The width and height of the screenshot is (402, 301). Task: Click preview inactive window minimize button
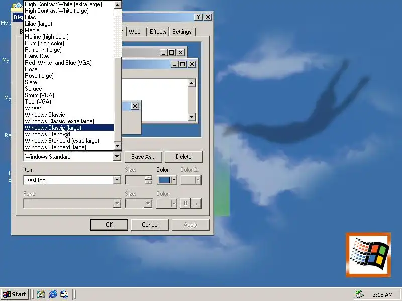click(163, 53)
